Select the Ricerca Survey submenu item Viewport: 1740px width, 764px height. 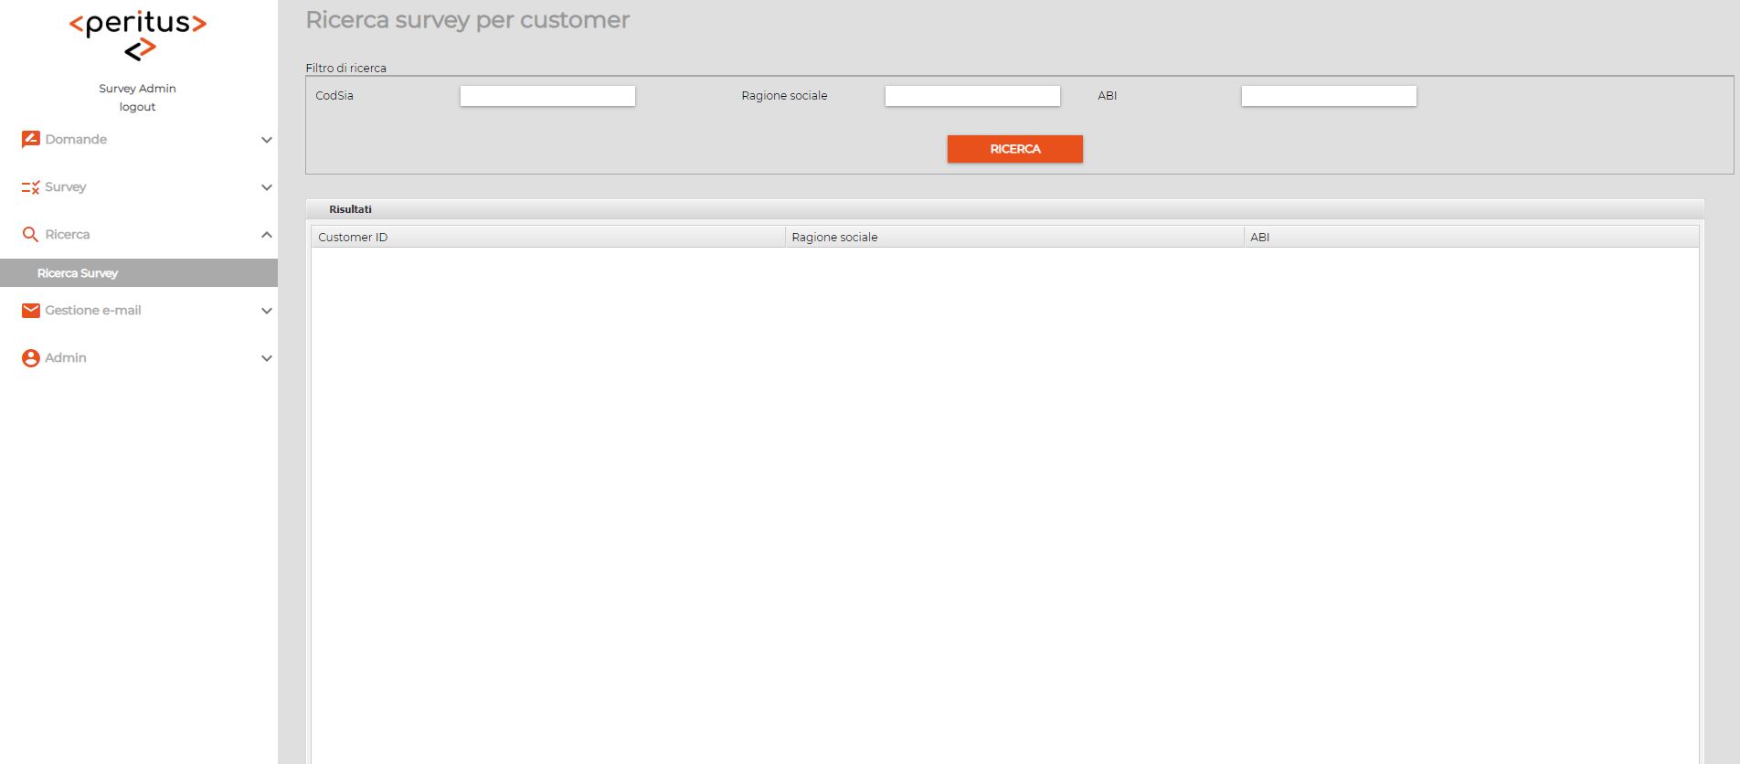139,272
